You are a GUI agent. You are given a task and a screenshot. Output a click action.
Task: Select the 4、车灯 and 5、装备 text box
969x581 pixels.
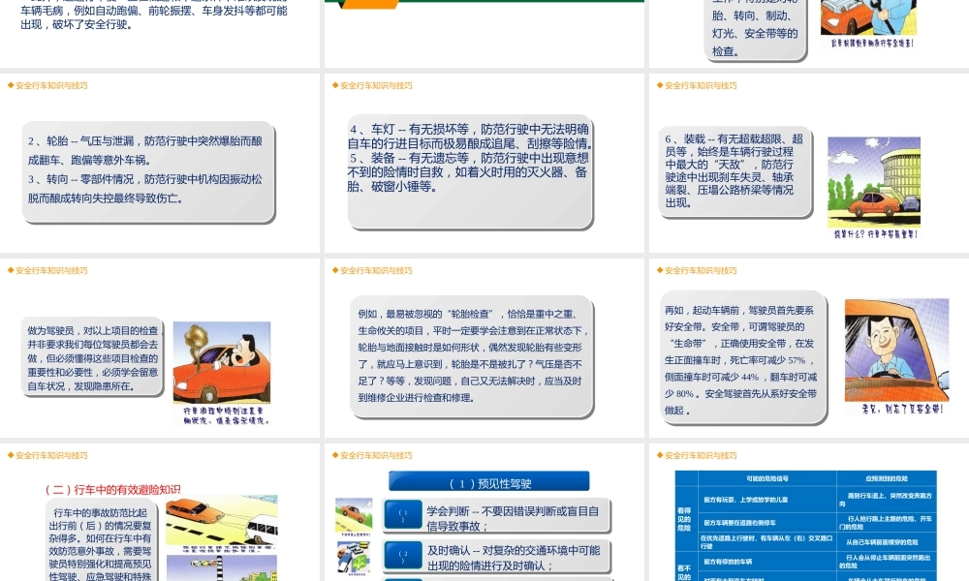[470, 171]
